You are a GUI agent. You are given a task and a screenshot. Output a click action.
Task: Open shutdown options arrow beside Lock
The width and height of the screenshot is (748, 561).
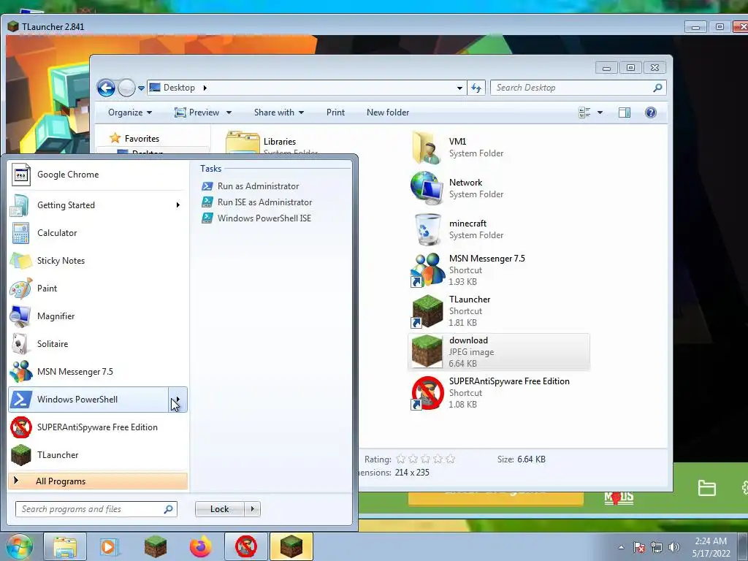252,509
